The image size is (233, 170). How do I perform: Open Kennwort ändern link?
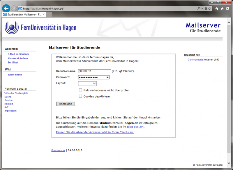tap(18, 58)
